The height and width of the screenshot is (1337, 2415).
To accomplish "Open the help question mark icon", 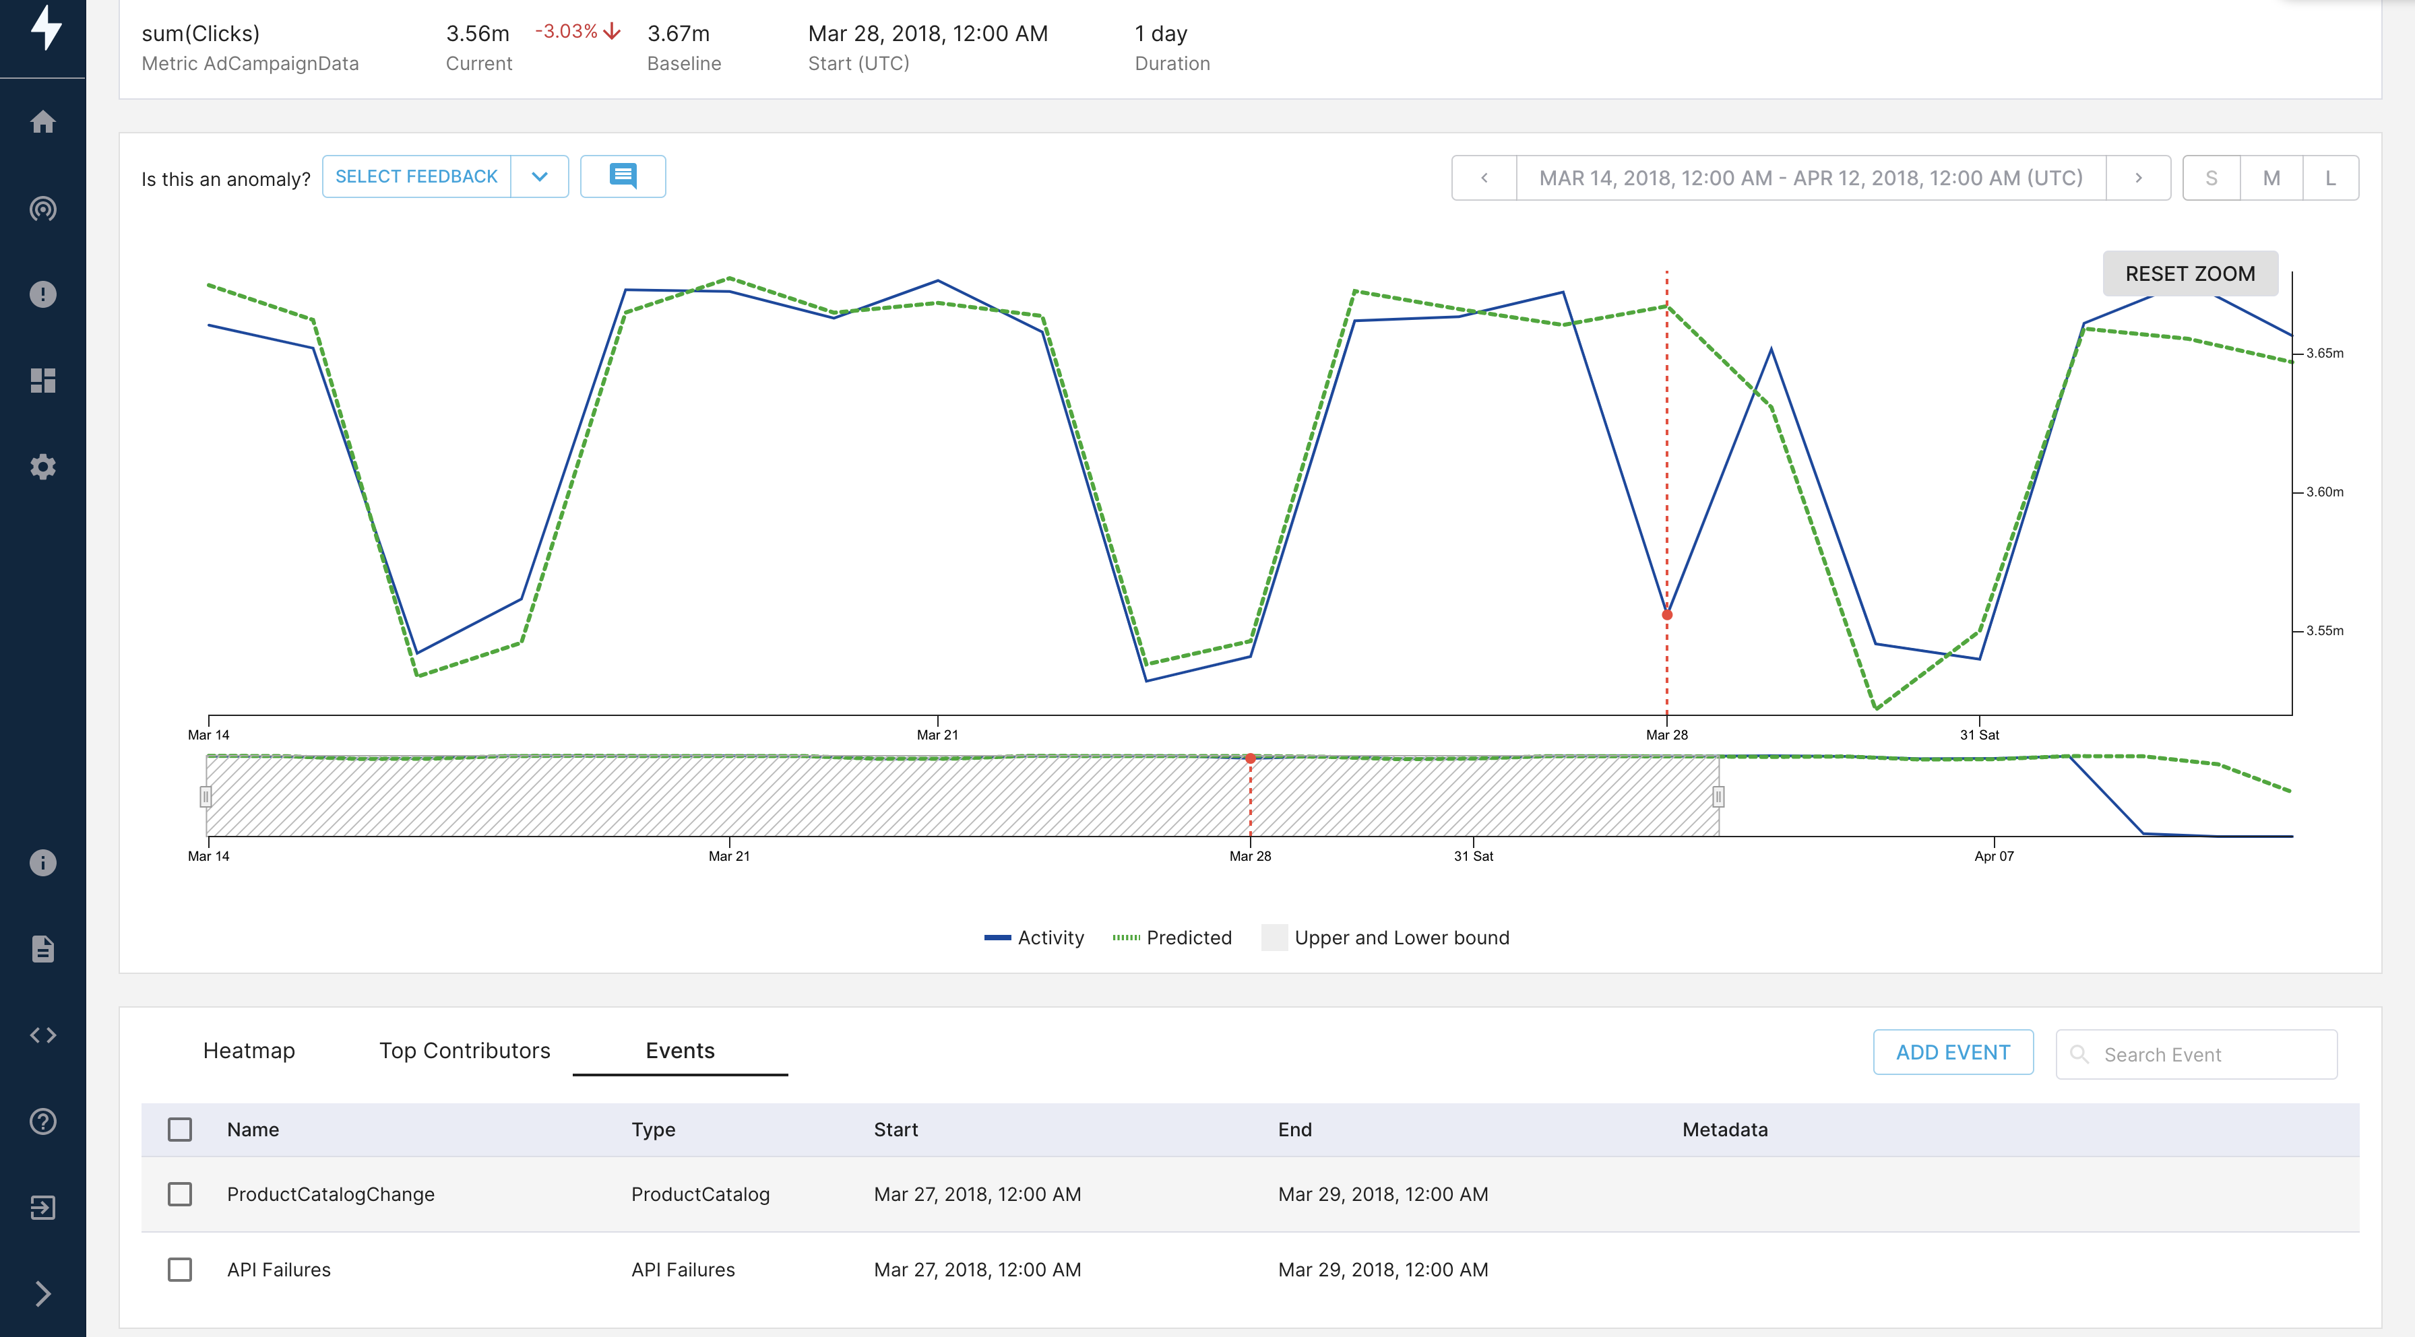I will pyautogui.click(x=43, y=1121).
